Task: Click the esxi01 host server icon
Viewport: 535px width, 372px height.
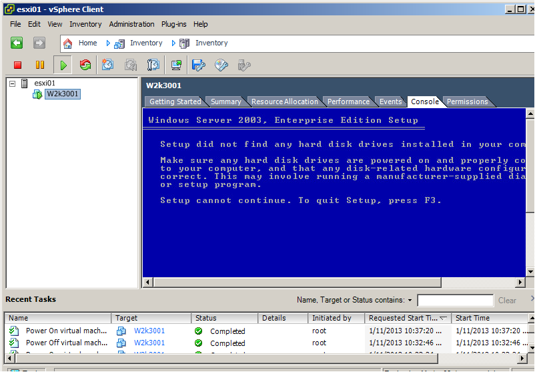Action: [x=25, y=83]
